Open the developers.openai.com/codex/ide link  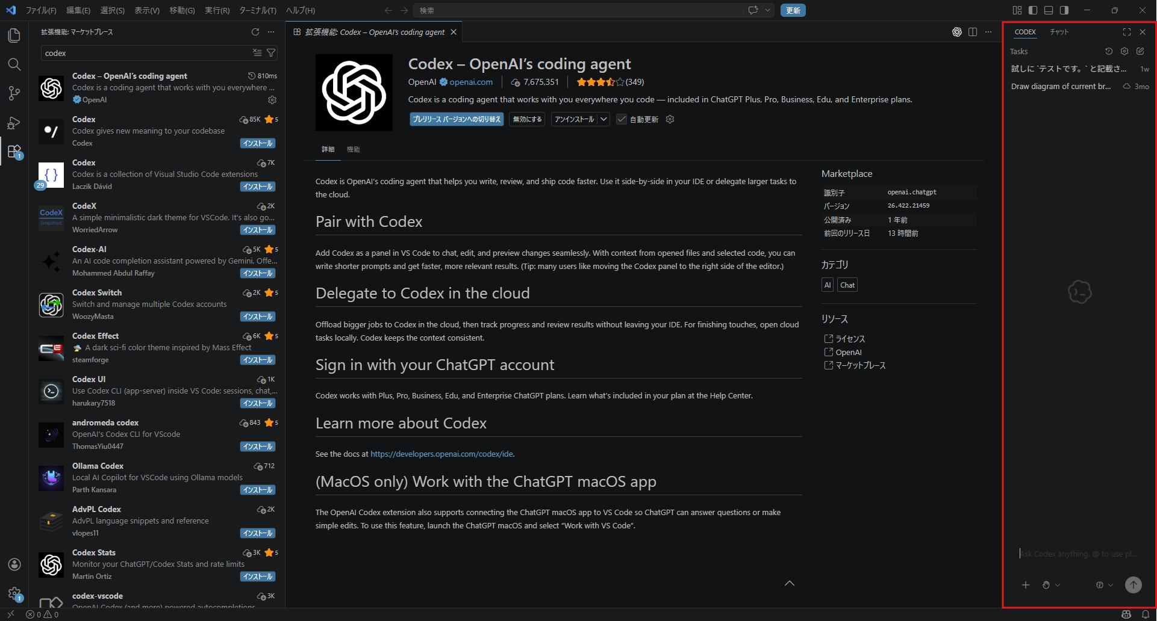point(441,454)
